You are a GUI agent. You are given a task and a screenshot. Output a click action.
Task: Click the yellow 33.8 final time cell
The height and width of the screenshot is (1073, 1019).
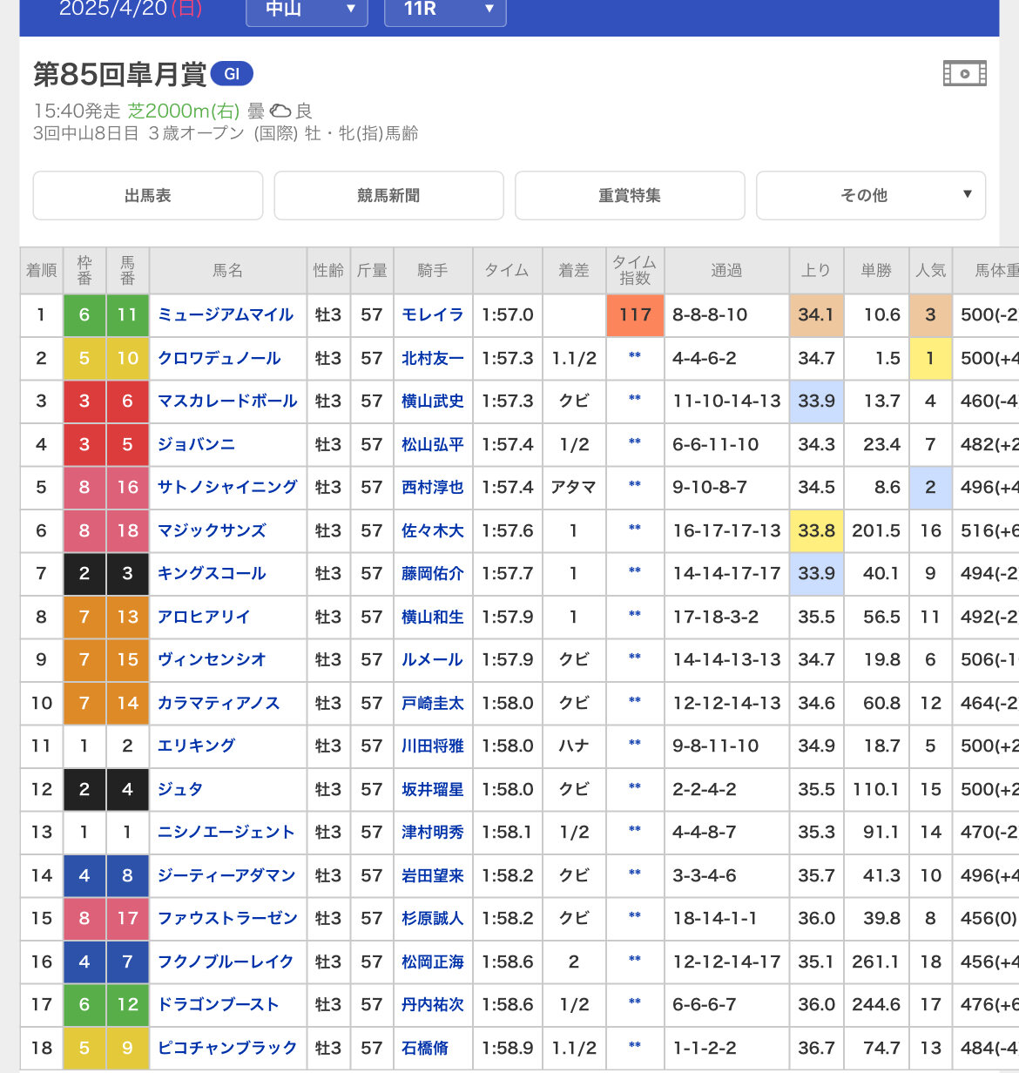[816, 530]
